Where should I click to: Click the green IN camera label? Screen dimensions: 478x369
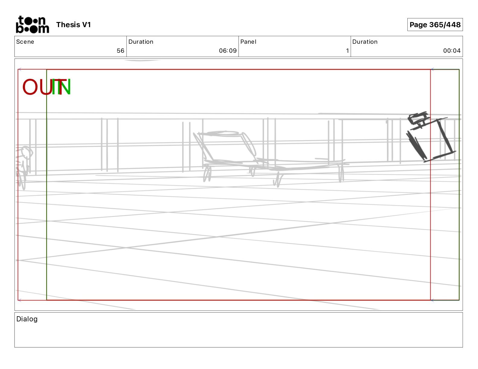coord(61,87)
